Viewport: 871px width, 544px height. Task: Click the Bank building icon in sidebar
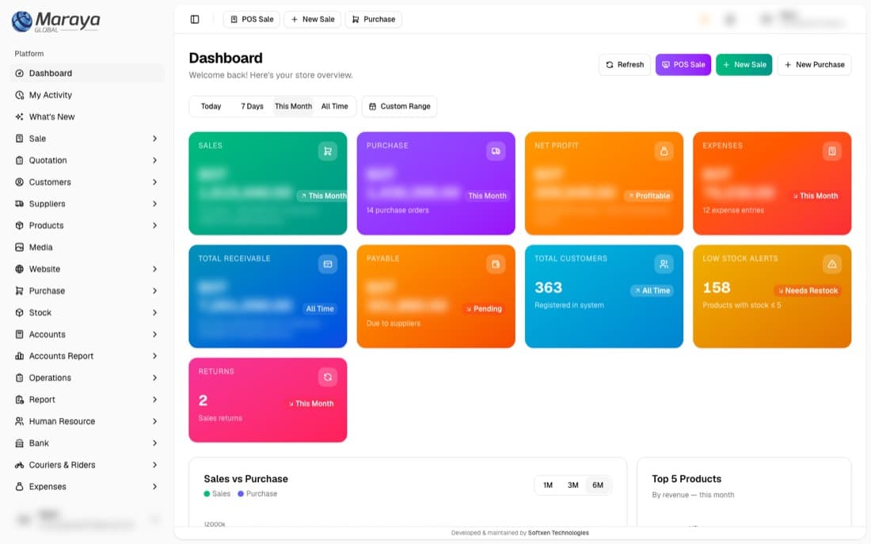[x=20, y=443]
